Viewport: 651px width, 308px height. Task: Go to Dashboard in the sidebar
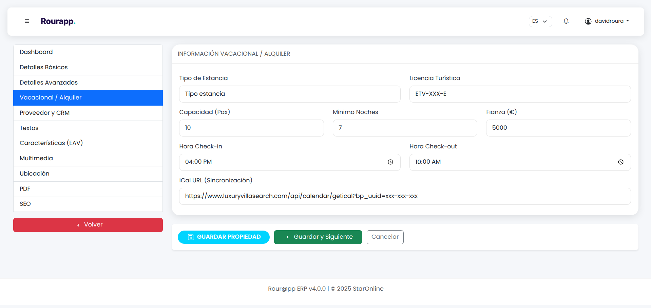pyautogui.click(x=88, y=52)
